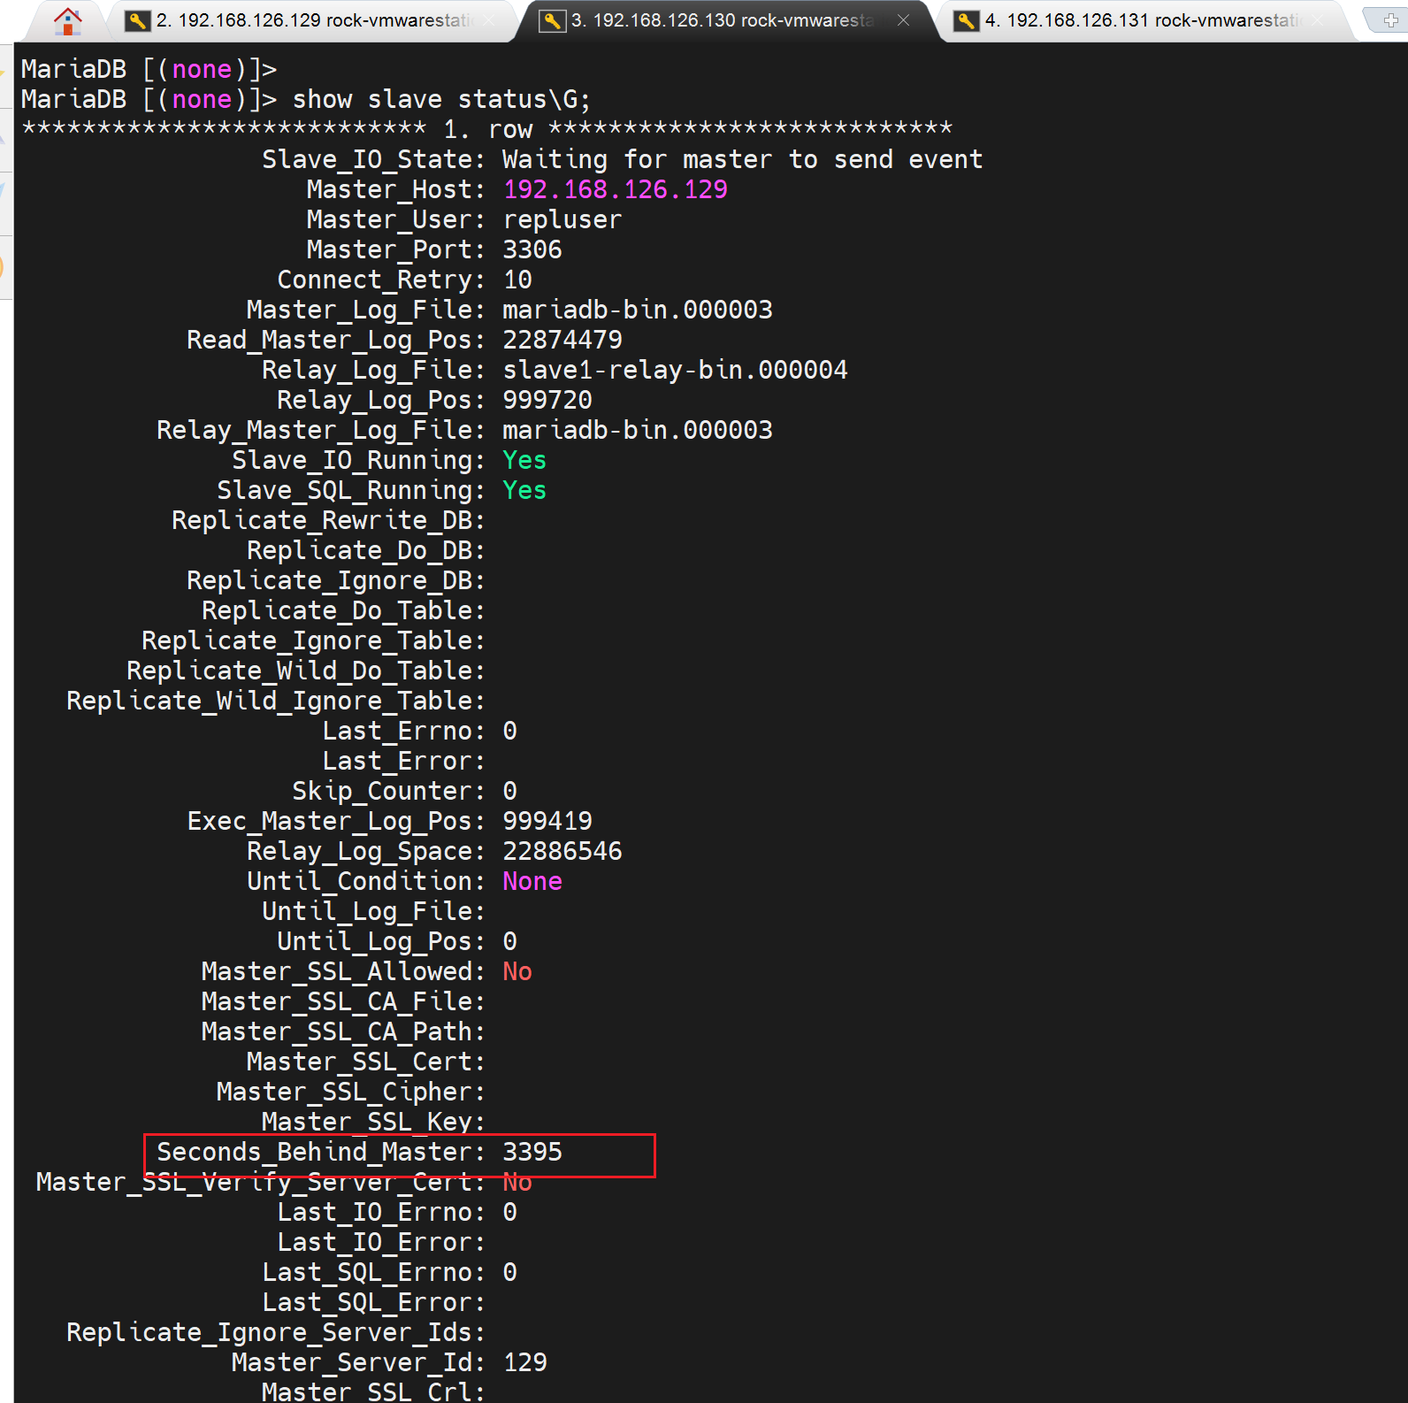The height and width of the screenshot is (1403, 1408).
Task: Open a new tab with the plus button
Action: [x=1390, y=20]
